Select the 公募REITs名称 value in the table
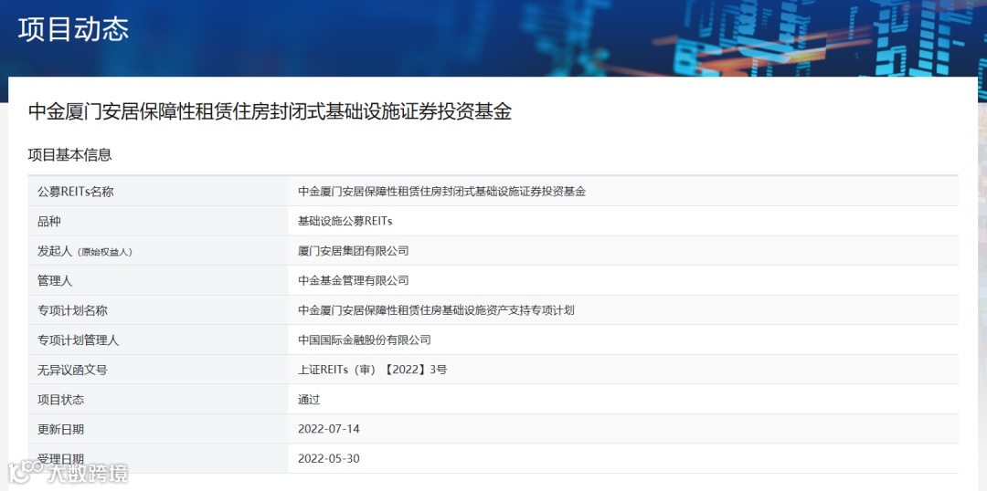This screenshot has width=987, height=491. (442, 193)
